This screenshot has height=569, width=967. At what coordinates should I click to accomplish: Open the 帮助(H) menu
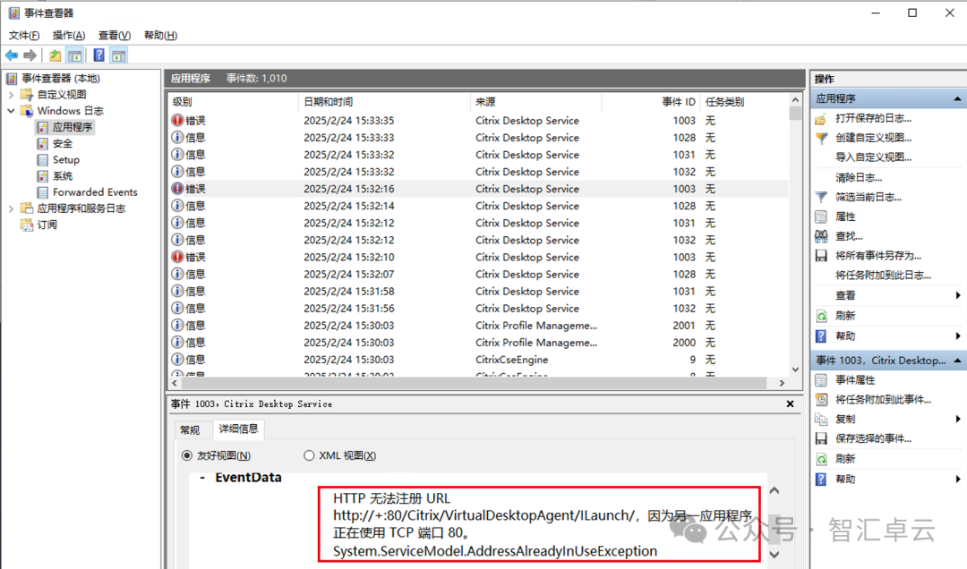pyautogui.click(x=160, y=35)
